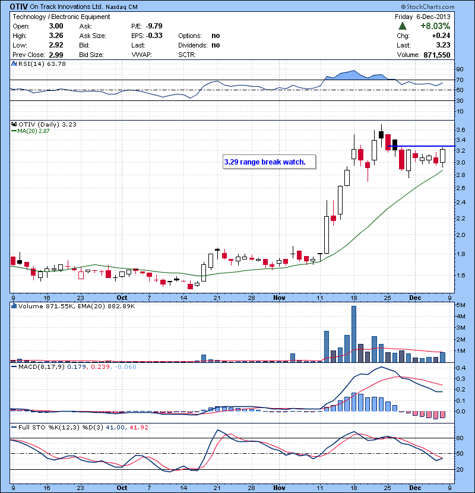Click the VWAP label
Image resolution: width=475 pixels, height=493 pixels.
tap(141, 55)
